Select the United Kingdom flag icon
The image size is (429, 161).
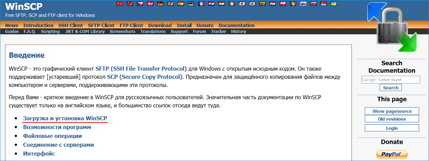pos(171,4)
